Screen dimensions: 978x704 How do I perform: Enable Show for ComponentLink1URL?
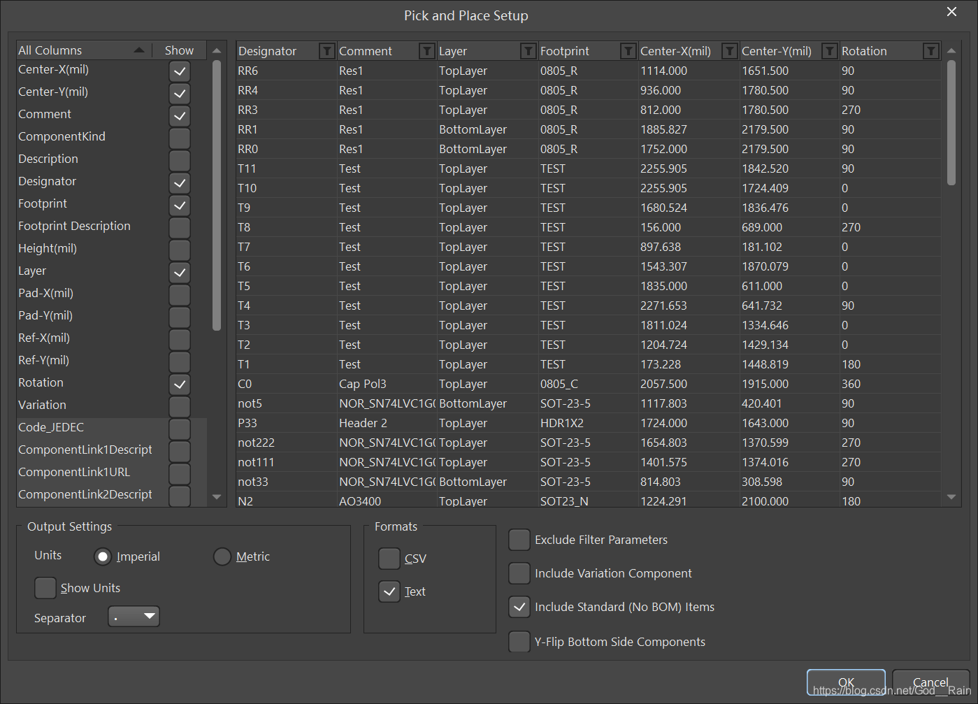(180, 474)
